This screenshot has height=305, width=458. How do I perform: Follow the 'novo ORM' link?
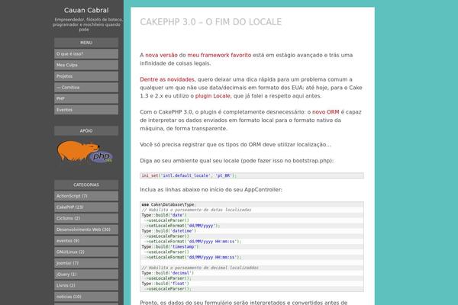pyautogui.click(x=326, y=112)
